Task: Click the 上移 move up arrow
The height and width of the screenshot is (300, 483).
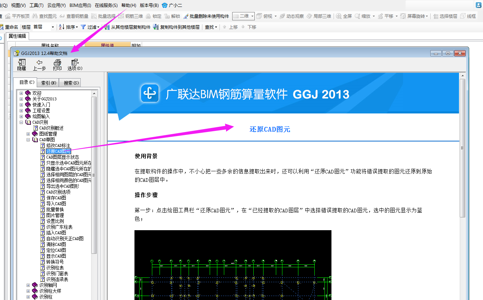Action: click(225, 27)
